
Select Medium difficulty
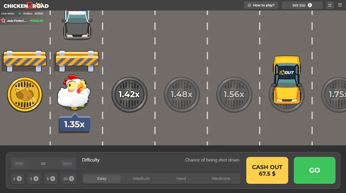coord(142,179)
